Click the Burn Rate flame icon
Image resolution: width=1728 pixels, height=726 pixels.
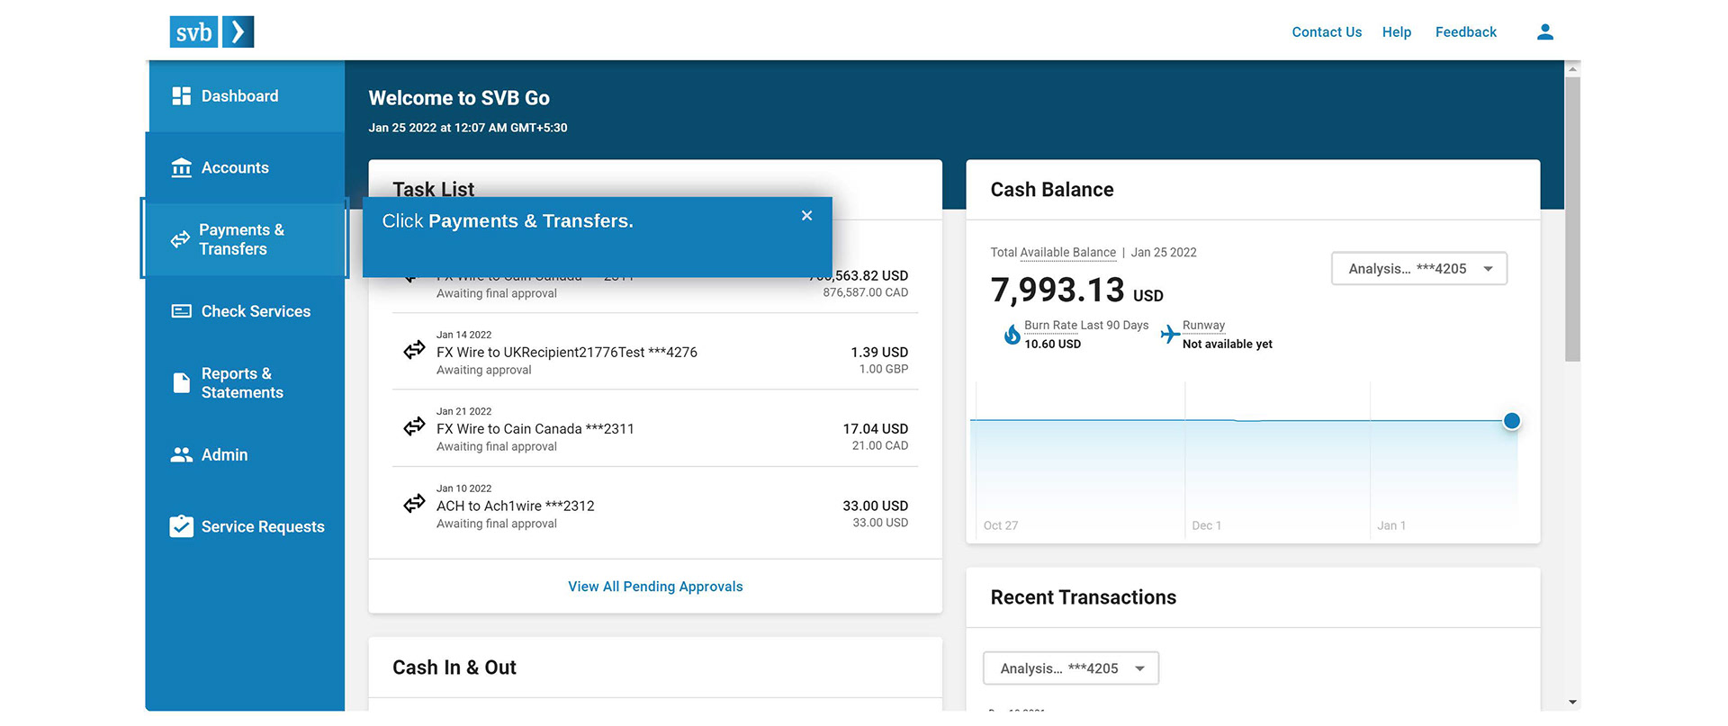tap(1012, 335)
